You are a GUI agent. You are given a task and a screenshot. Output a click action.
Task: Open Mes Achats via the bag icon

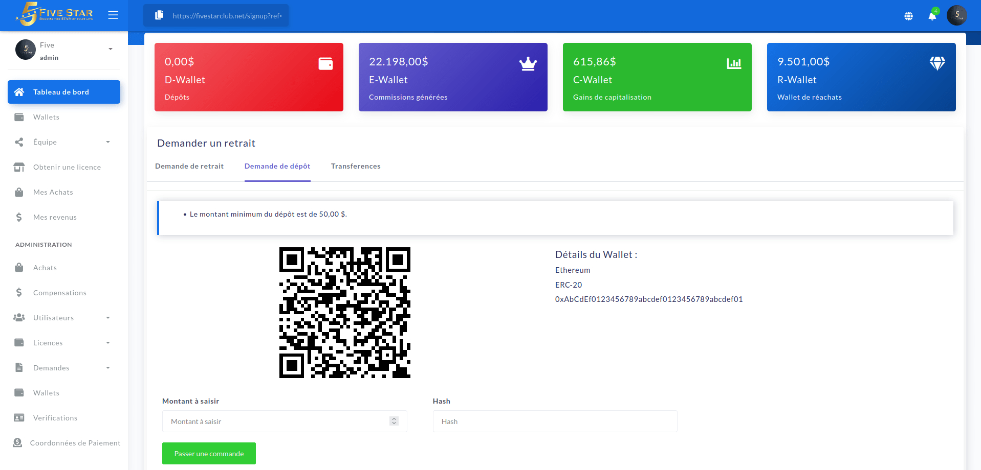click(x=19, y=192)
